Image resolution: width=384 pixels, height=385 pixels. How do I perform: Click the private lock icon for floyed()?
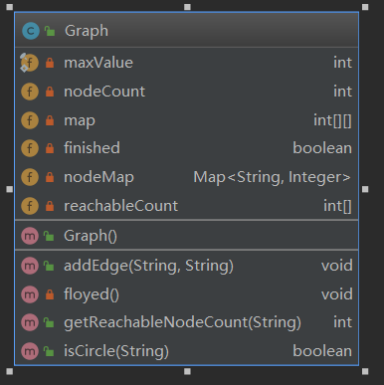pos(50,294)
